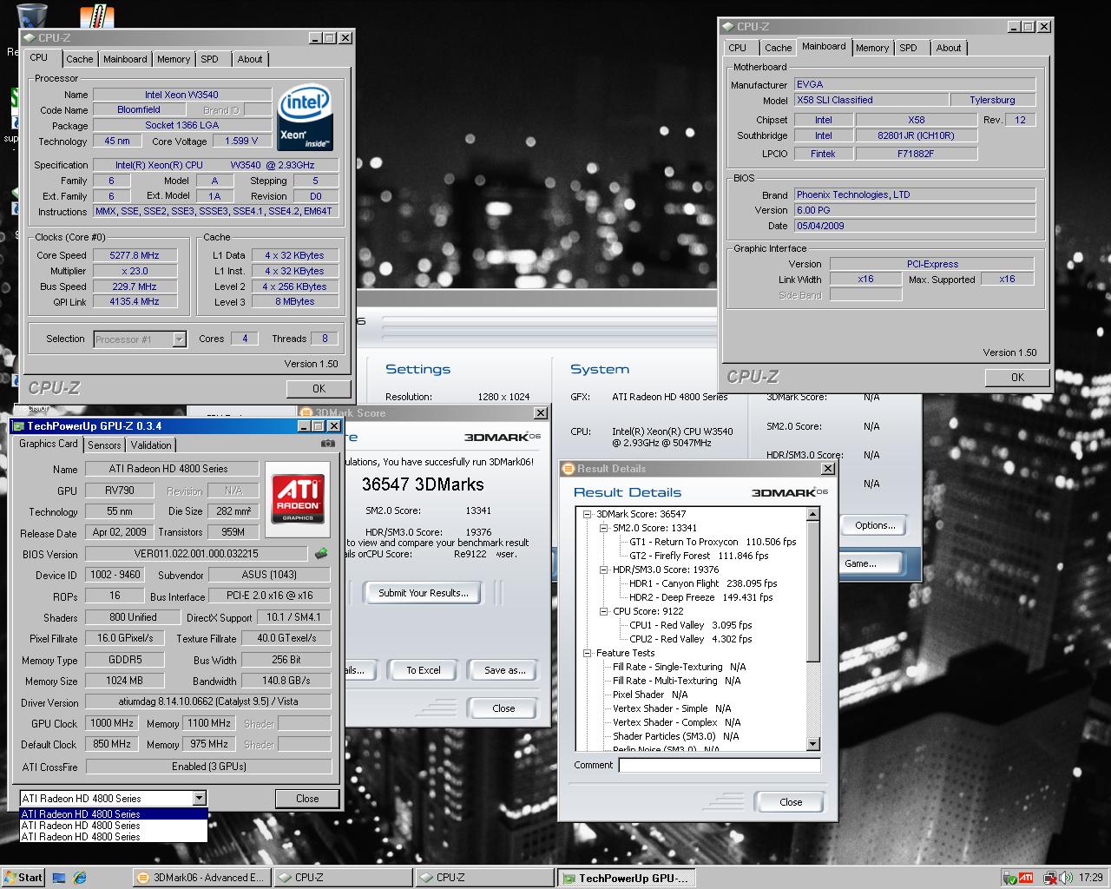Image resolution: width=1111 pixels, height=889 pixels.
Task: Click Show Desktop quick launch icon
Action: (x=59, y=878)
